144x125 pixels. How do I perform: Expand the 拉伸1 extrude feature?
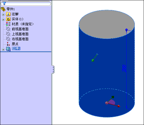pyautogui.click(x=3, y=49)
